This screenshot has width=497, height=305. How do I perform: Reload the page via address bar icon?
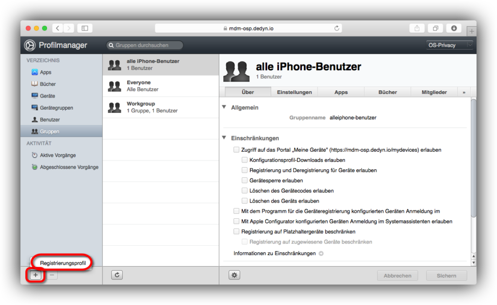337,28
